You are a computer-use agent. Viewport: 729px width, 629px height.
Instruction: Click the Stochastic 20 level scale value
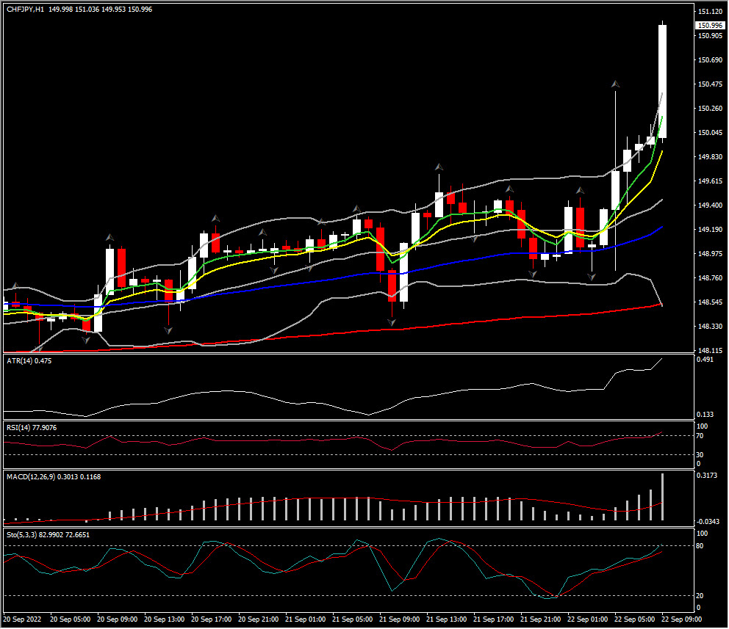tap(701, 596)
